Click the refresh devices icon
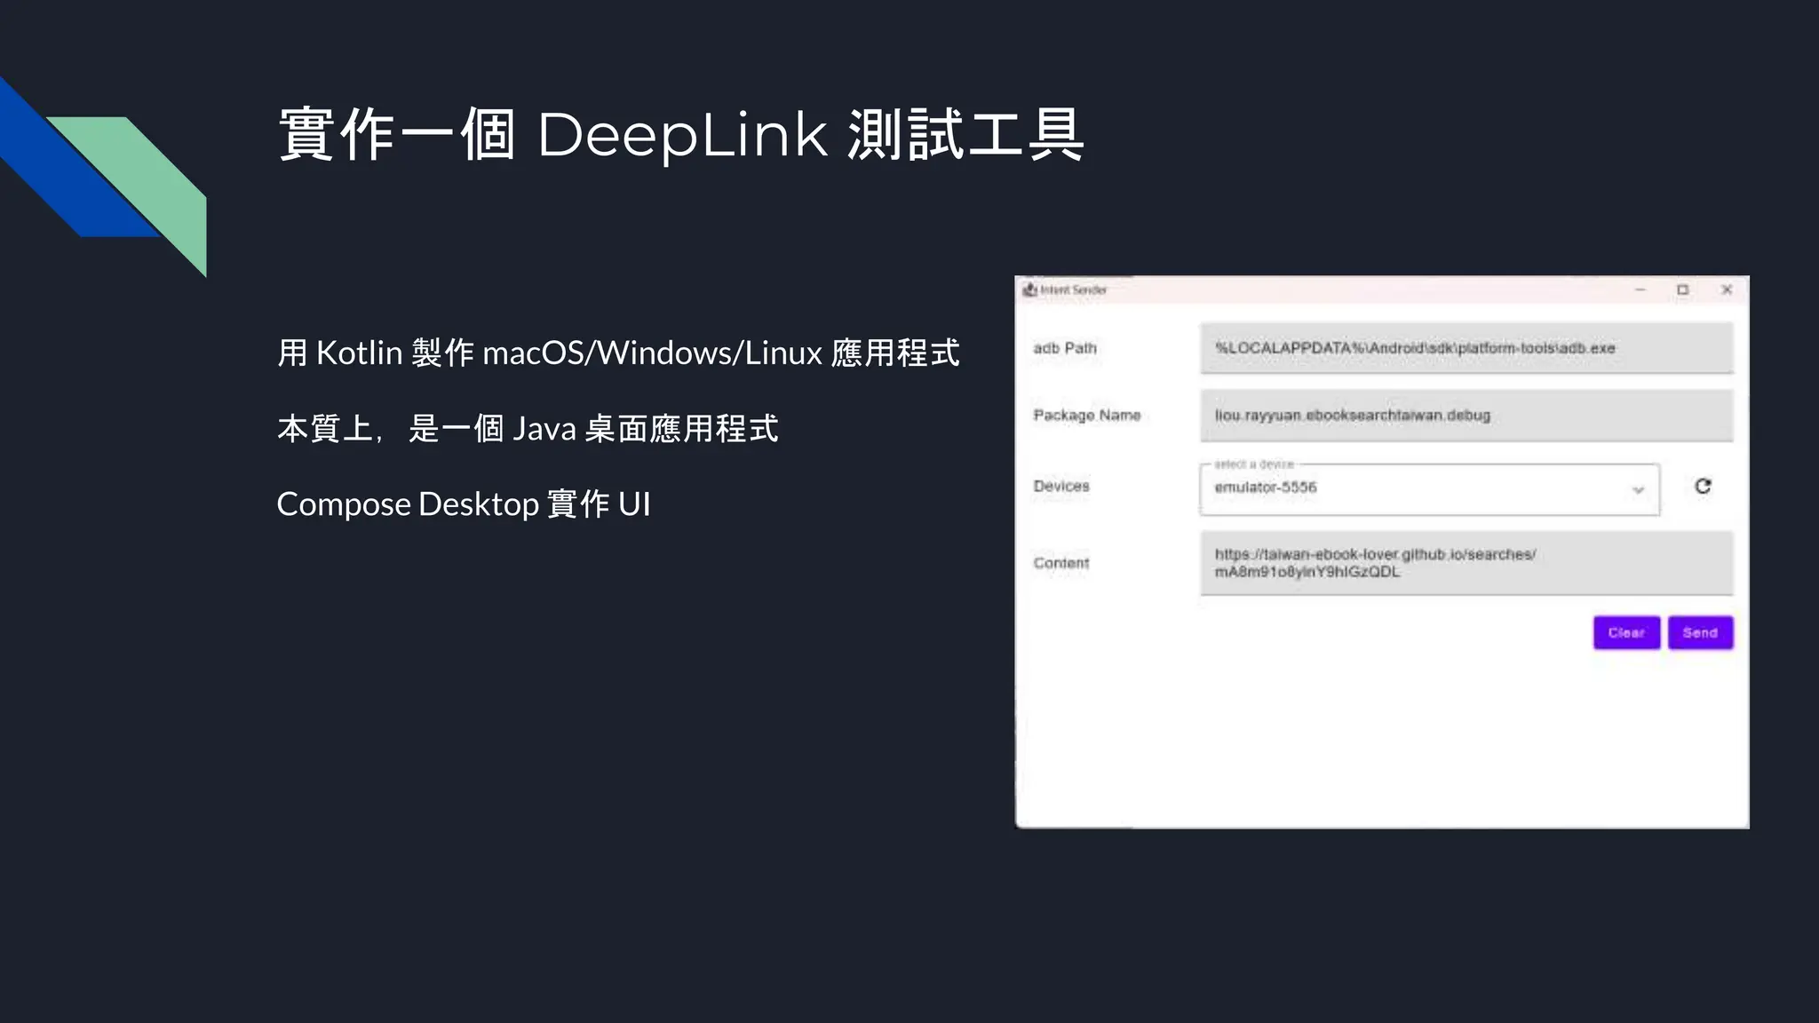The image size is (1819, 1023). click(x=1703, y=486)
